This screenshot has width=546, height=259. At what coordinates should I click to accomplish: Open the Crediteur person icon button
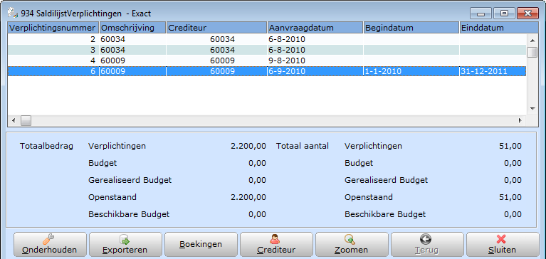(276, 245)
